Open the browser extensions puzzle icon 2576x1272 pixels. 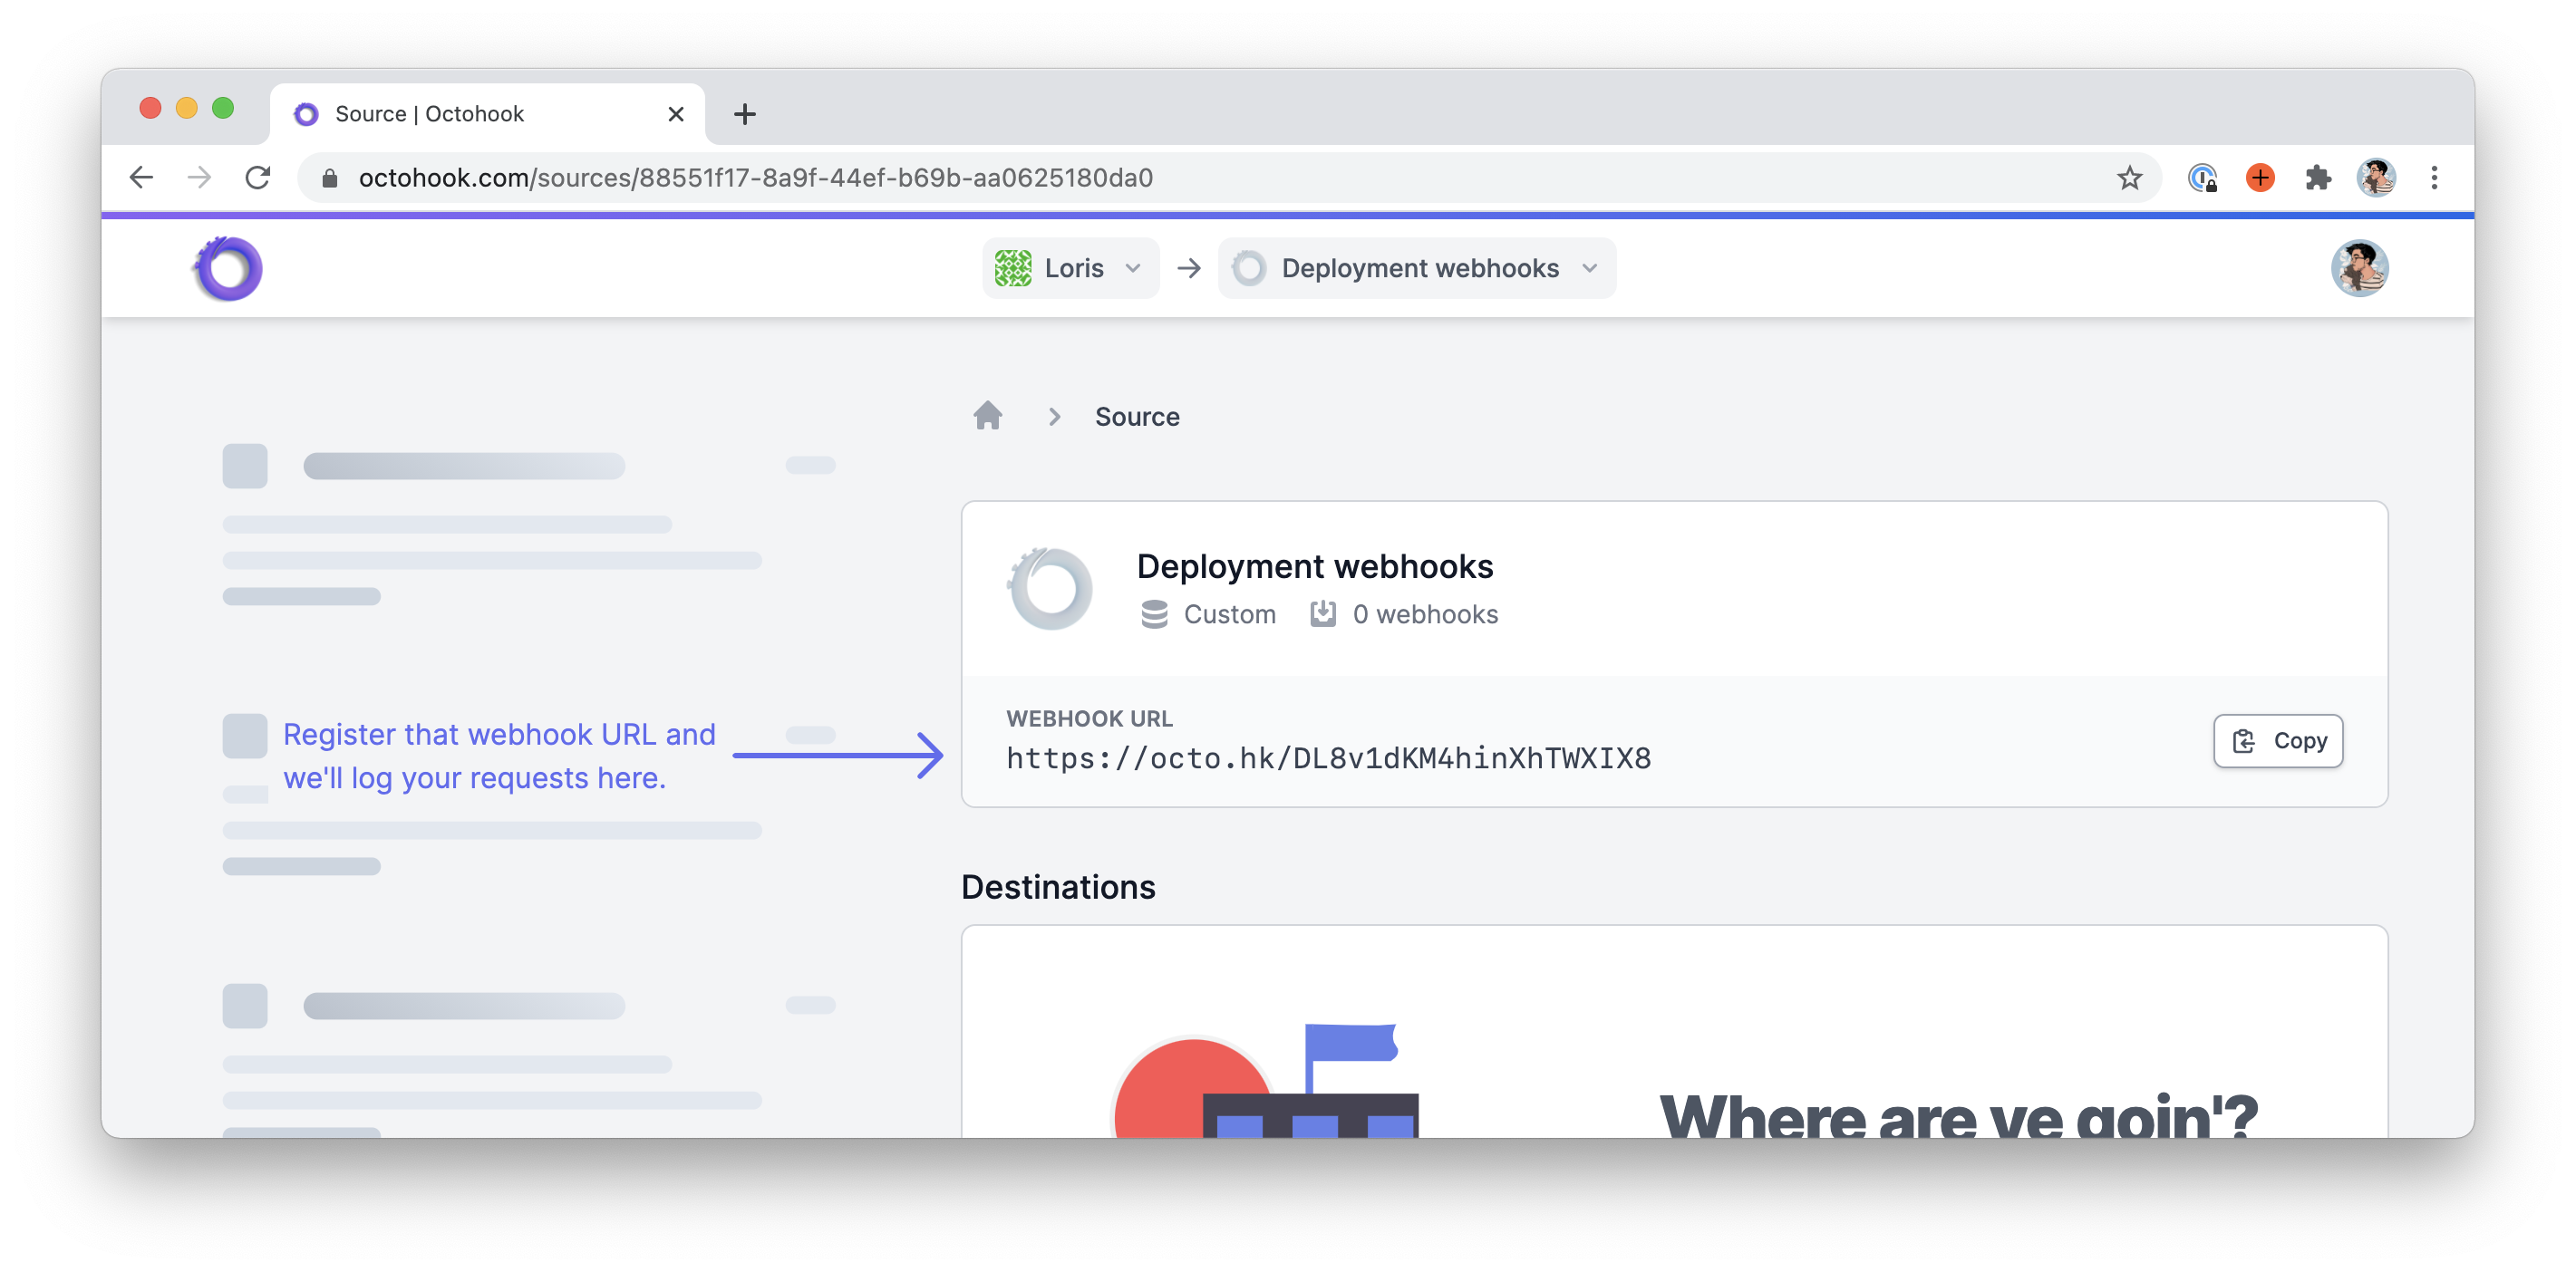(2318, 177)
